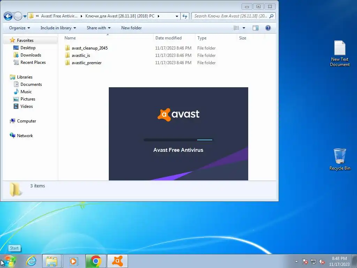Click the Back navigation arrow in Explorer
This screenshot has width=357, height=268.
(8, 16)
